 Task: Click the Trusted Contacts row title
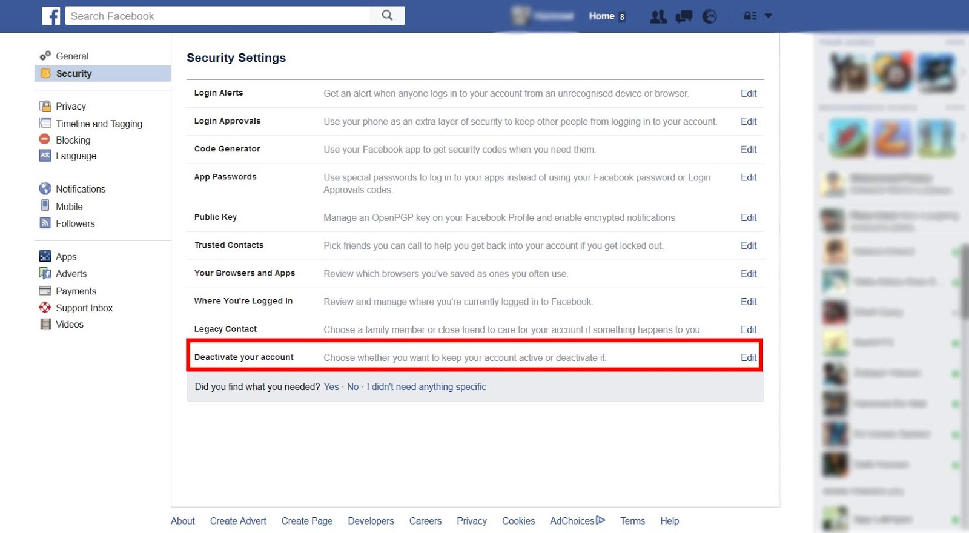[229, 245]
